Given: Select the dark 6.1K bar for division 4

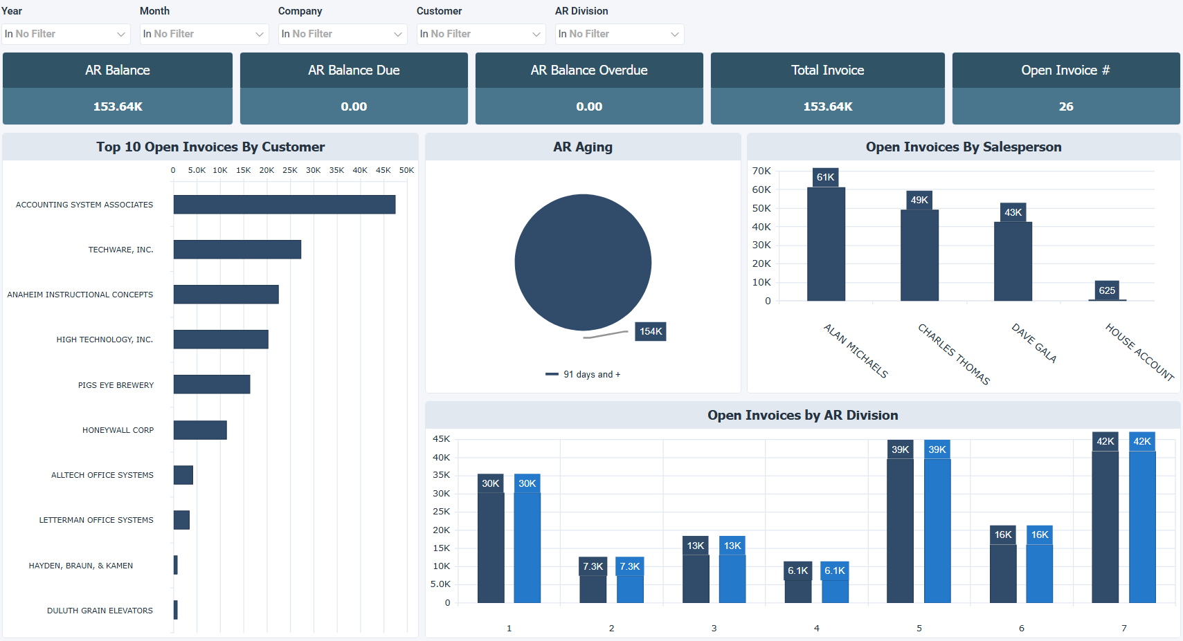Looking at the screenshot, I should click(x=798, y=591).
